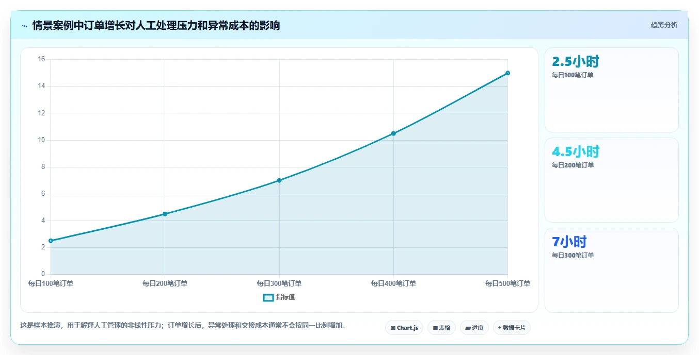Click the x-axis label 每日400笔订单
Viewport: 699px width, 355px height.
pos(393,283)
